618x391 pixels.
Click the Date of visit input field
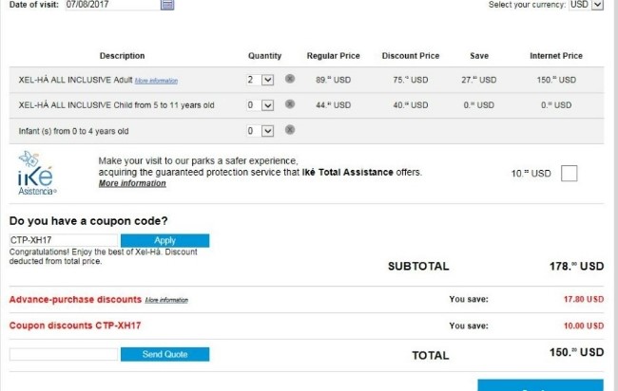pyautogui.click(x=112, y=5)
